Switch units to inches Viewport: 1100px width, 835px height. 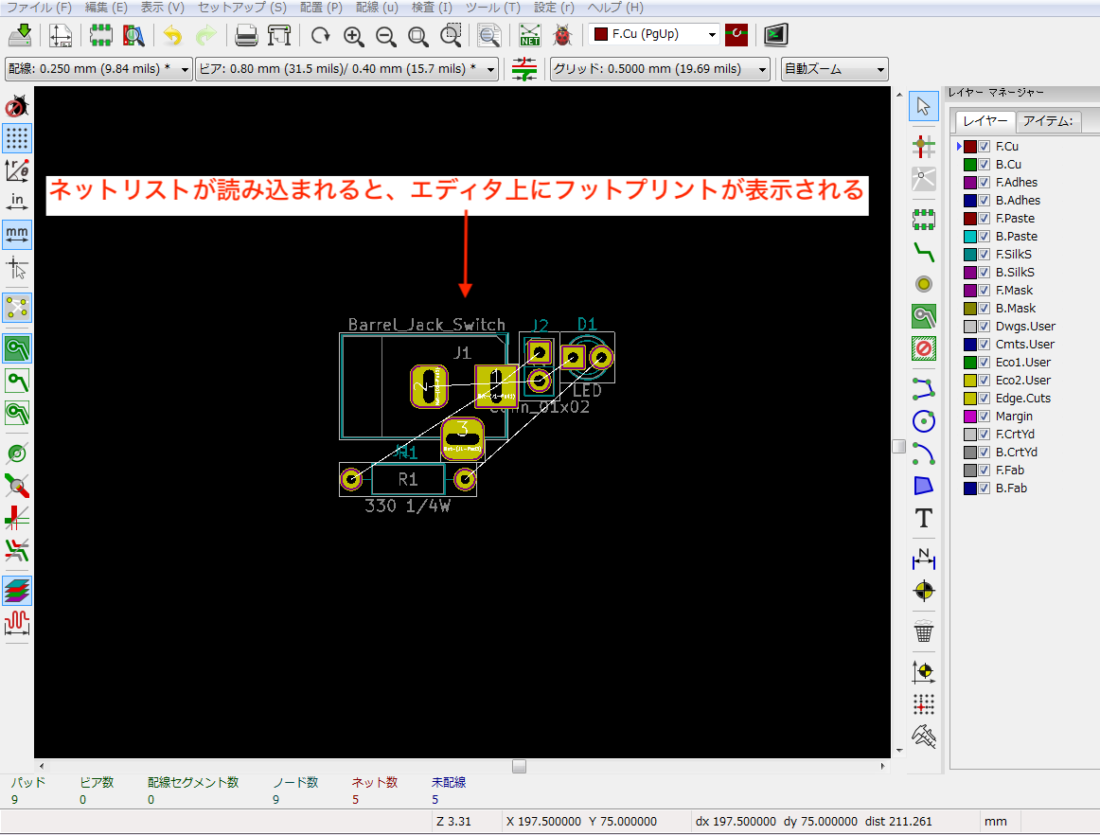click(17, 202)
